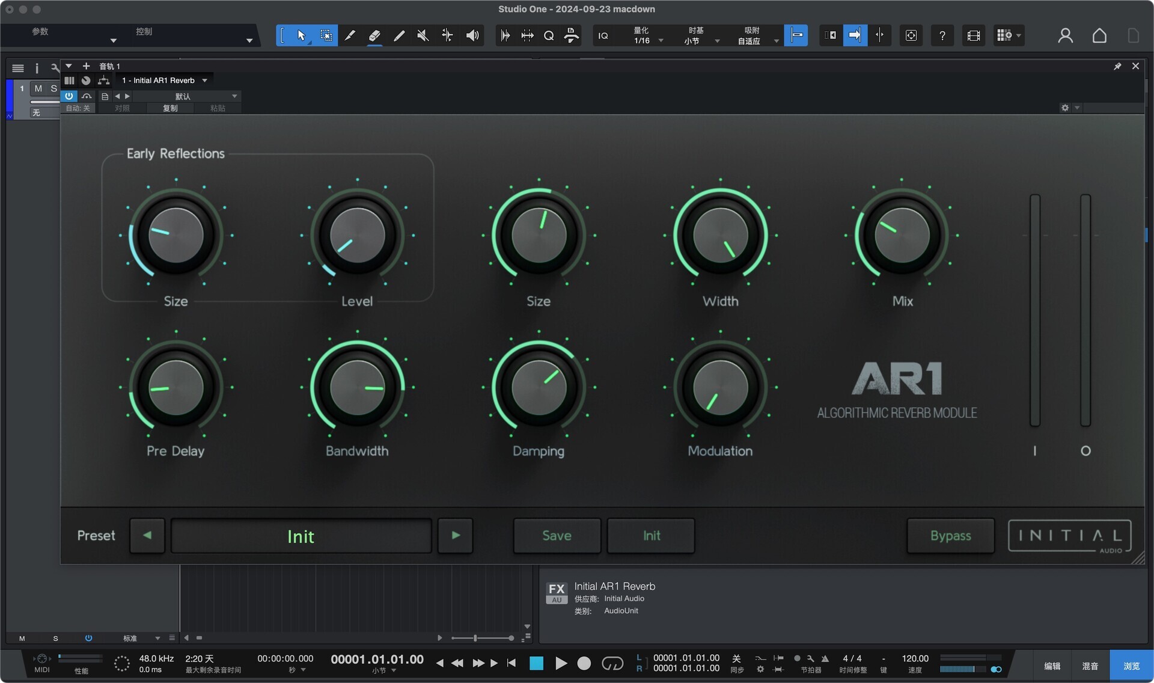Viewport: 1154px width, 683px height.
Task: Open the 标准 dropdown at the bottom left
Action: (x=142, y=639)
